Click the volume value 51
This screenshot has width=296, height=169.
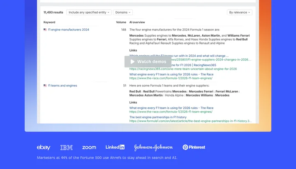click(125, 86)
